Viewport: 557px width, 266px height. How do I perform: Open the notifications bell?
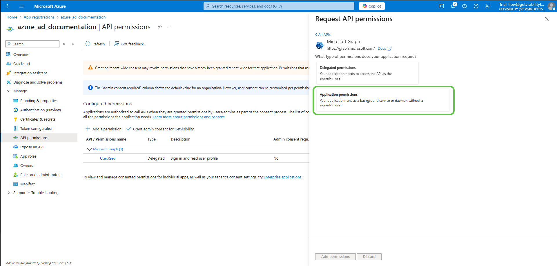click(453, 6)
